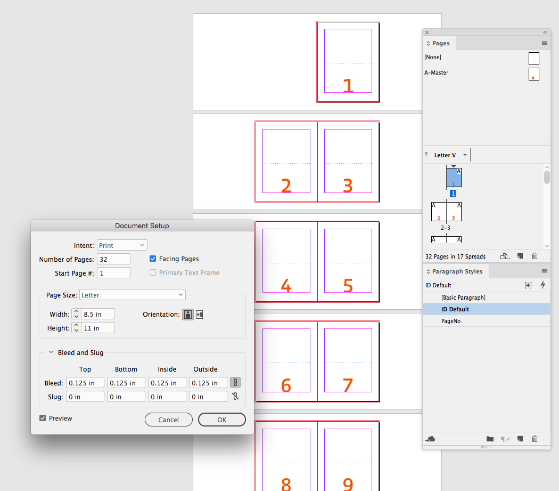Click the clear overrides paragraph icon
Image resolution: width=559 pixels, height=491 pixels.
[505, 439]
